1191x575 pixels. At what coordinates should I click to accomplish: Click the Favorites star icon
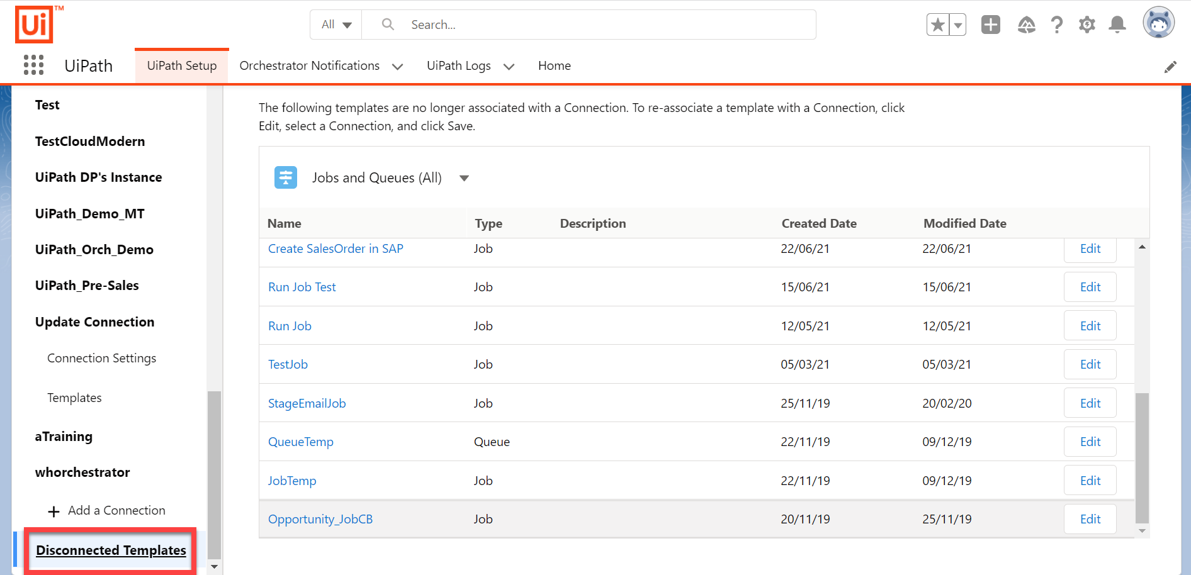pos(937,25)
